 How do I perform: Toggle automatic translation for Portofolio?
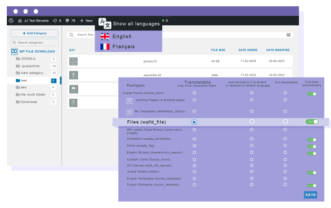[312, 140]
